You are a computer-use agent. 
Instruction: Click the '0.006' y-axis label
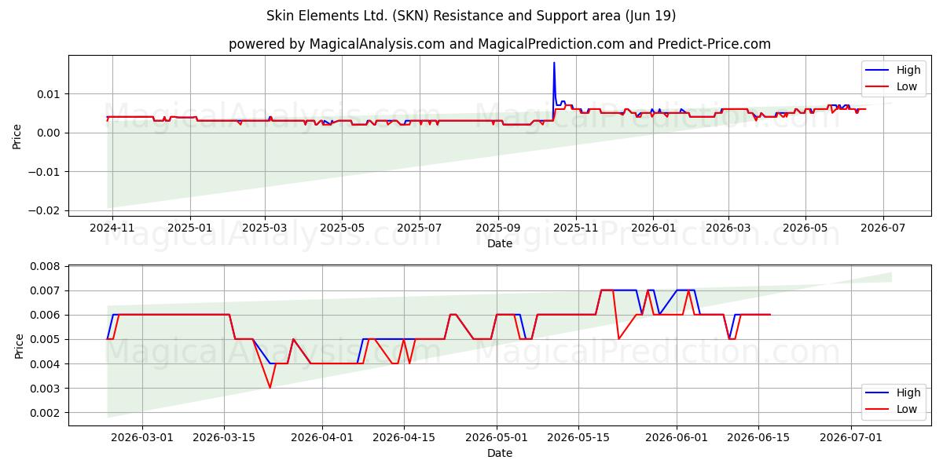click(46, 315)
